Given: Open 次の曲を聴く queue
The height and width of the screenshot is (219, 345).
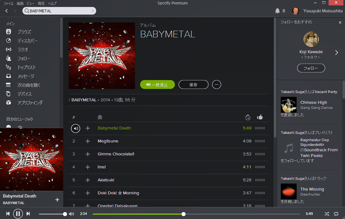Looking at the screenshot, I should click(29, 85).
